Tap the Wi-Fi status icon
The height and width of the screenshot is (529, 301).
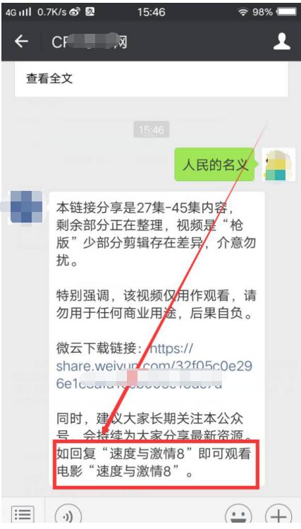tap(242, 12)
